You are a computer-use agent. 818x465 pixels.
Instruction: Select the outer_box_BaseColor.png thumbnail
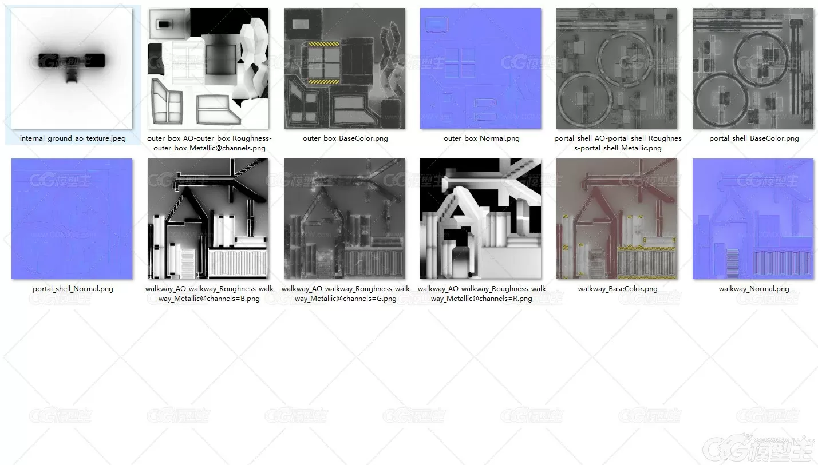point(345,68)
